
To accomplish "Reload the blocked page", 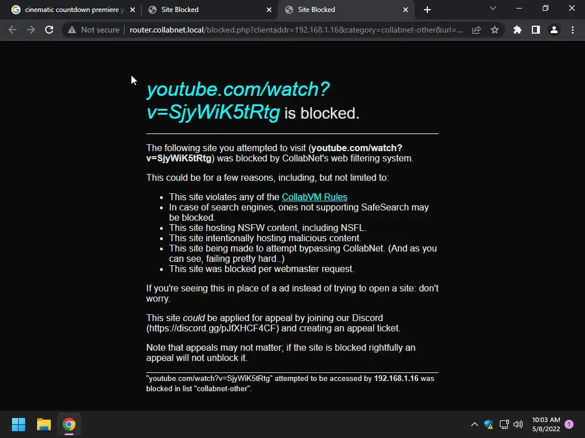I will (x=49, y=30).
